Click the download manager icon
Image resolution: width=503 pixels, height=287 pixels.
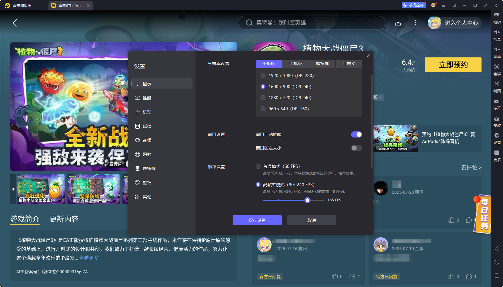398,23
